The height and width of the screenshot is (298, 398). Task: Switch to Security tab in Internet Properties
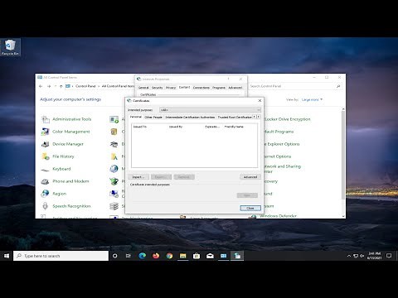point(157,88)
